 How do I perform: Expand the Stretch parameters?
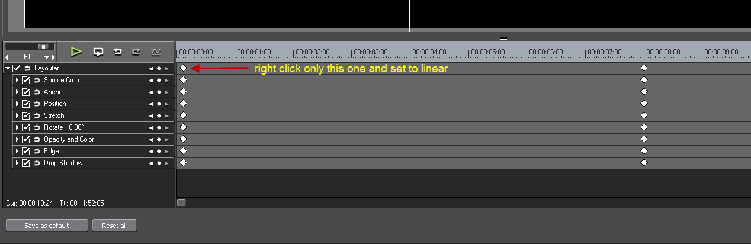17,115
